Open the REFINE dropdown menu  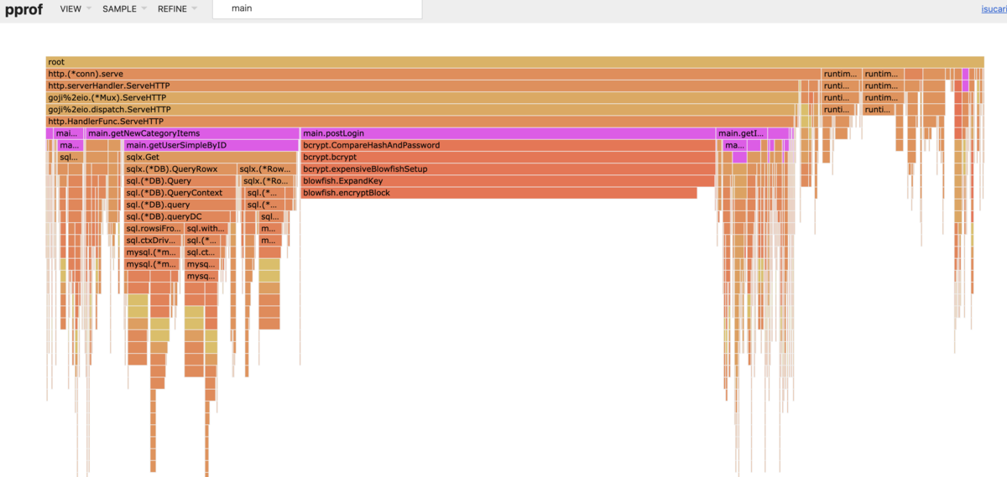(x=177, y=8)
